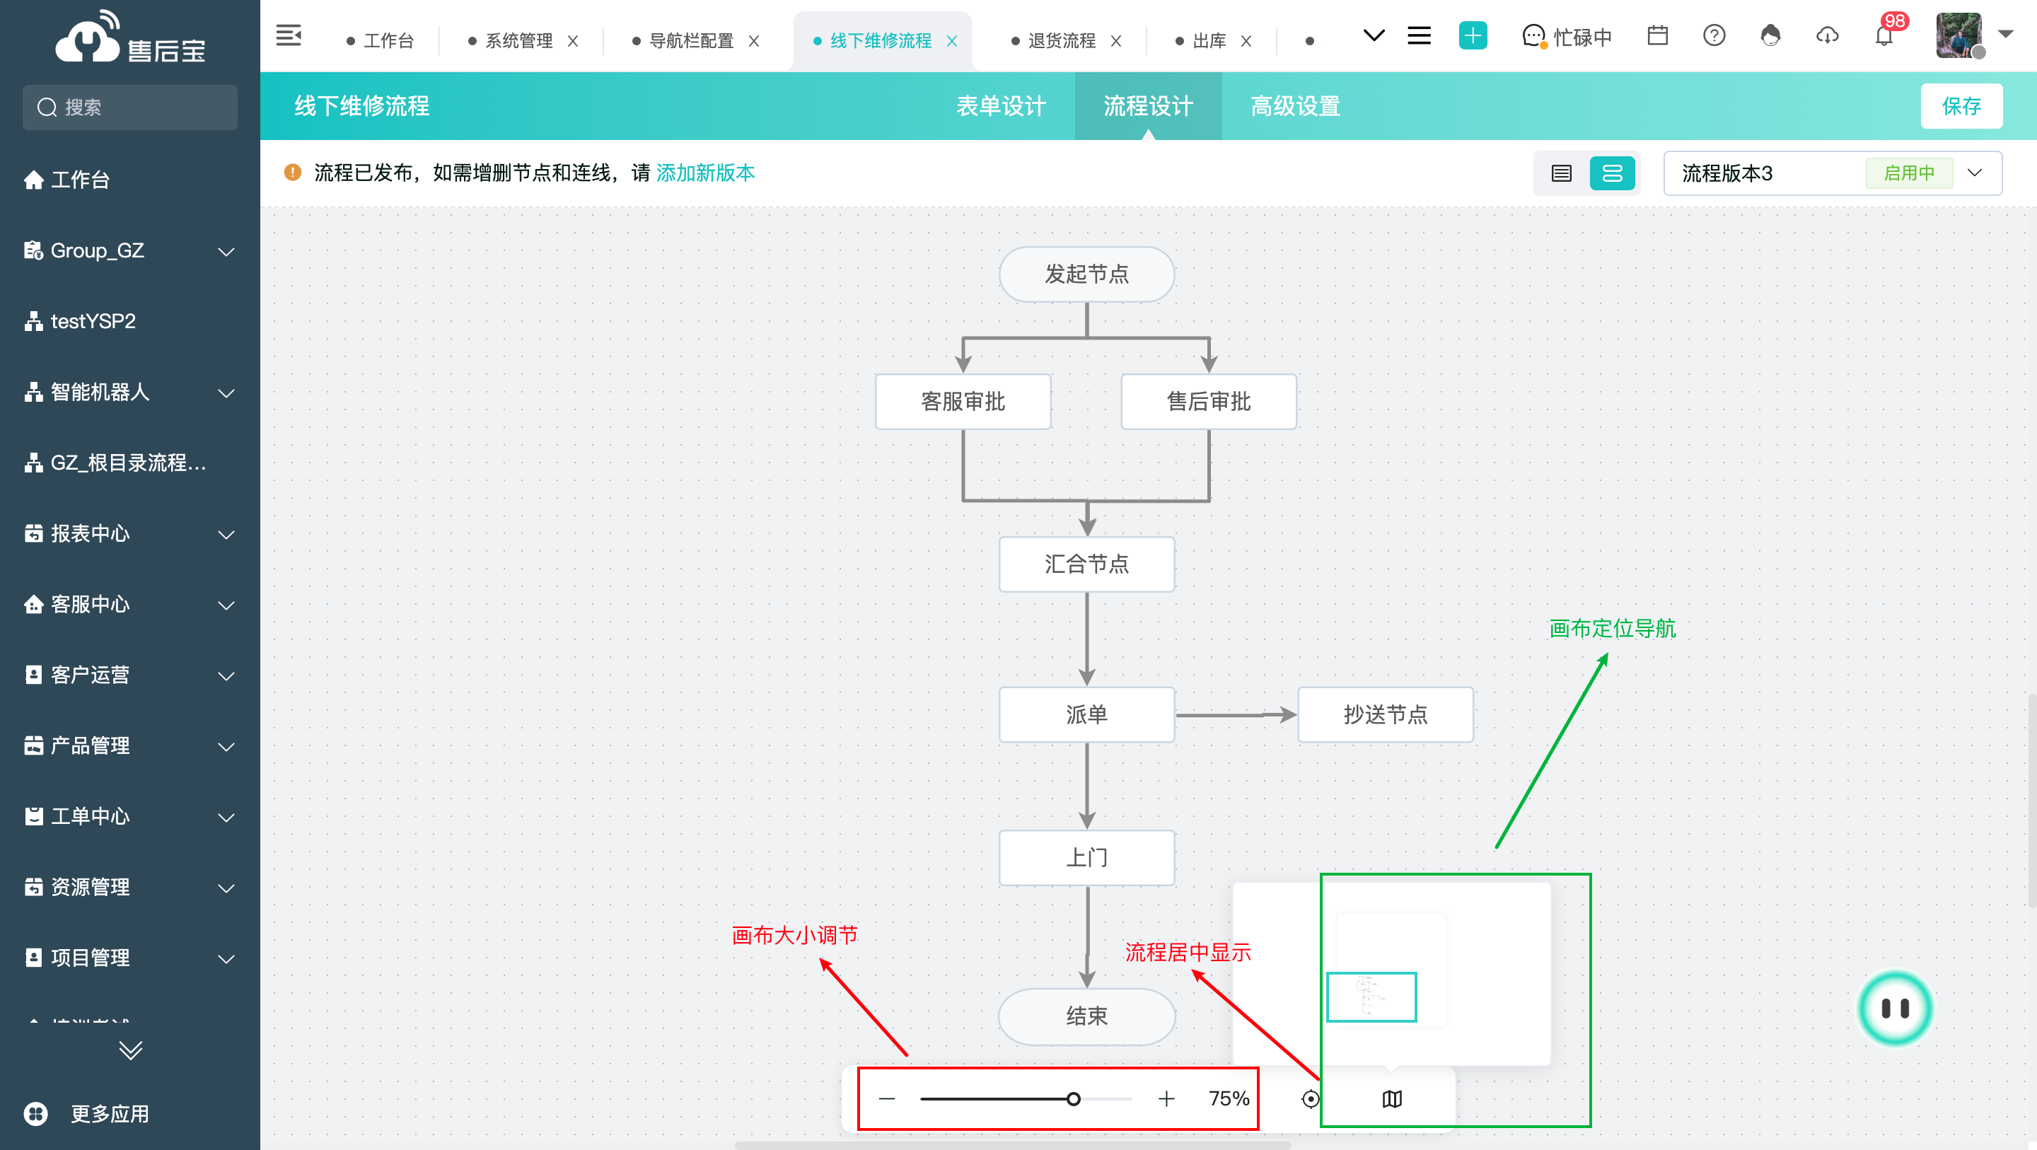Expand the Group_GZ menu

(x=226, y=252)
